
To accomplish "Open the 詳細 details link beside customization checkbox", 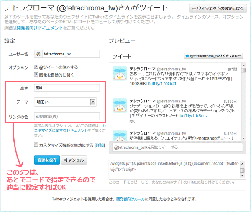I will pos(100,145).
